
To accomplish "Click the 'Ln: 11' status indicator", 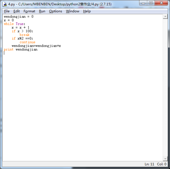I will coord(149,164).
